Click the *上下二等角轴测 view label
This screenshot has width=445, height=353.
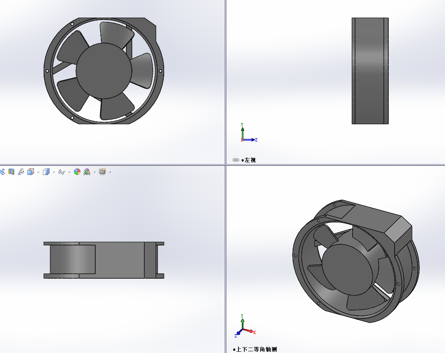255,349
